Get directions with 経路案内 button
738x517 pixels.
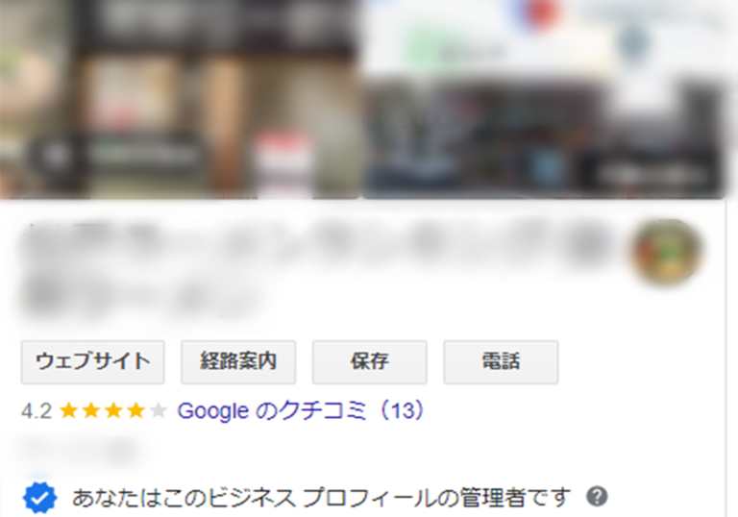coord(238,362)
